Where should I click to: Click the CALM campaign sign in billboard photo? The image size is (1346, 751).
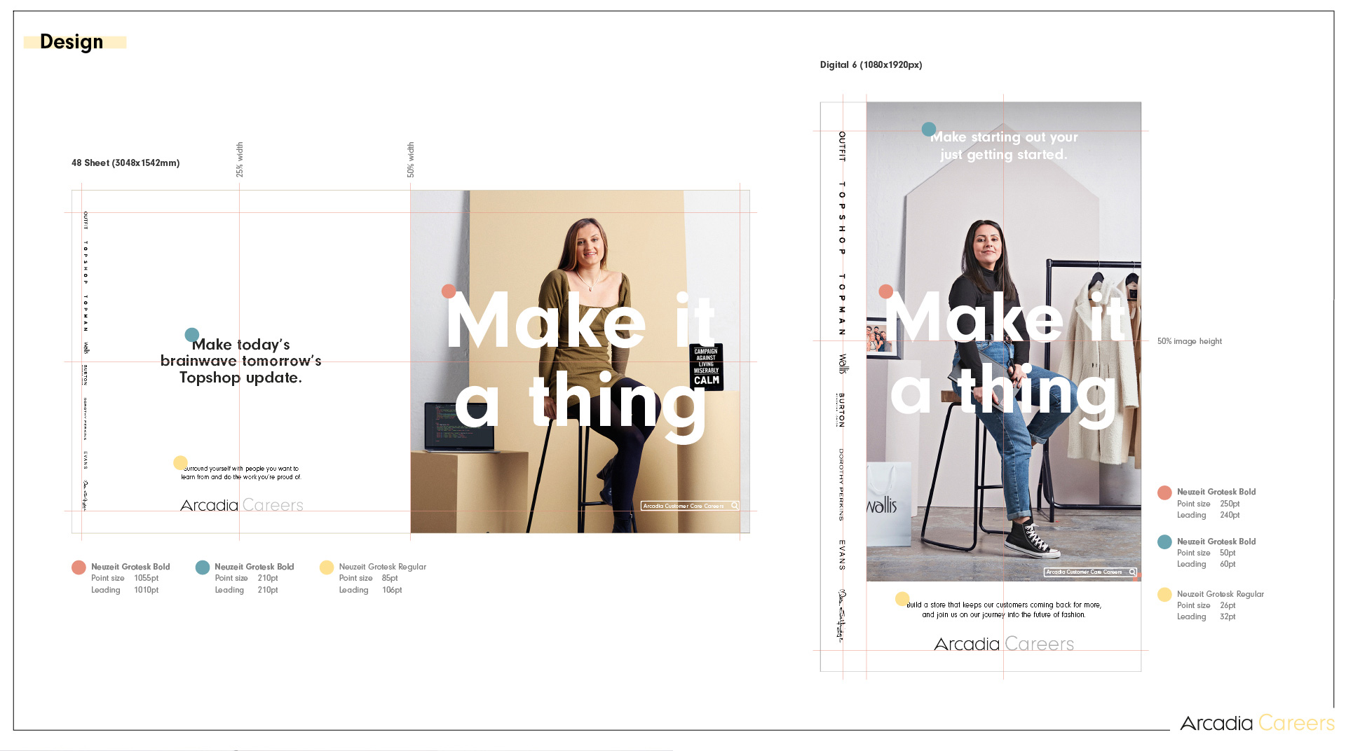coord(706,366)
